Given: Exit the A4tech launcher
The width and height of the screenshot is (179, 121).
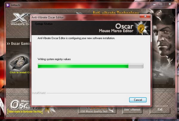Looking at the screenshot, I should tap(160, 110).
